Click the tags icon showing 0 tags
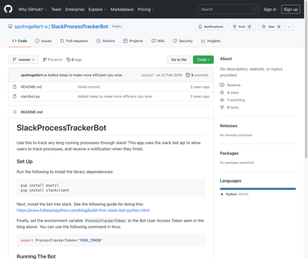 [69, 59]
